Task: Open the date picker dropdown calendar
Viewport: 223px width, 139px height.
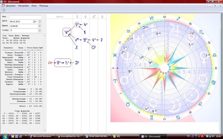Action: click(x=35, y=21)
